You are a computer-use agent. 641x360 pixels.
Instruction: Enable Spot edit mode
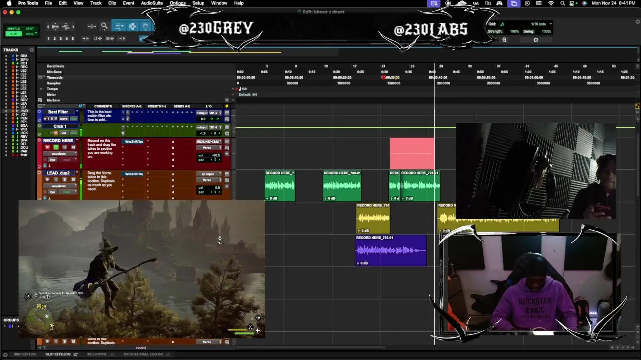[x=30, y=29]
